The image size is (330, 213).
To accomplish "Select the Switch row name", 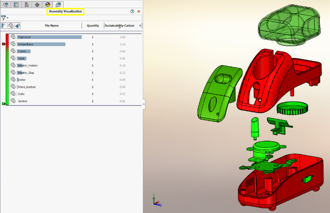I will pyautogui.click(x=22, y=101).
